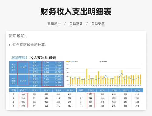Select expense day 1 daily total 899

tap(91, 94)
